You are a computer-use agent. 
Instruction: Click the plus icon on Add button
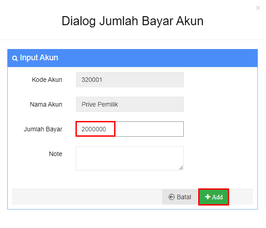(x=208, y=197)
